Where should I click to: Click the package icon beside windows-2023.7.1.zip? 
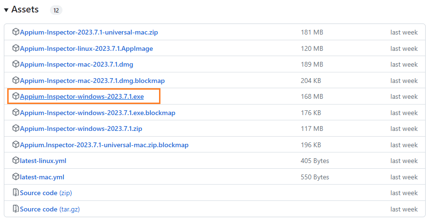click(16, 128)
